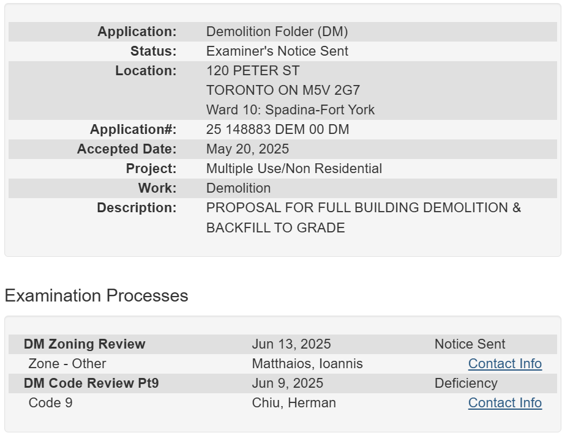Click the DM Zoning Review process title
562x433 pixels.
[x=84, y=344]
